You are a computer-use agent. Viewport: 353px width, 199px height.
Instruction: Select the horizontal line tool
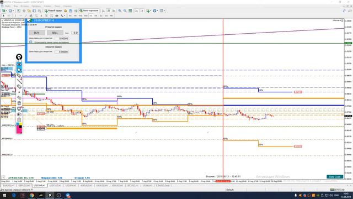21,16
